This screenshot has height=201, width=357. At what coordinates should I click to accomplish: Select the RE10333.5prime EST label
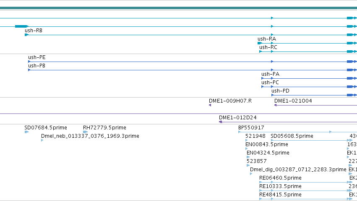tap(280, 187)
